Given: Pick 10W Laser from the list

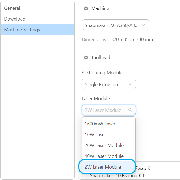Looking at the screenshot, I should coord(95,135).
